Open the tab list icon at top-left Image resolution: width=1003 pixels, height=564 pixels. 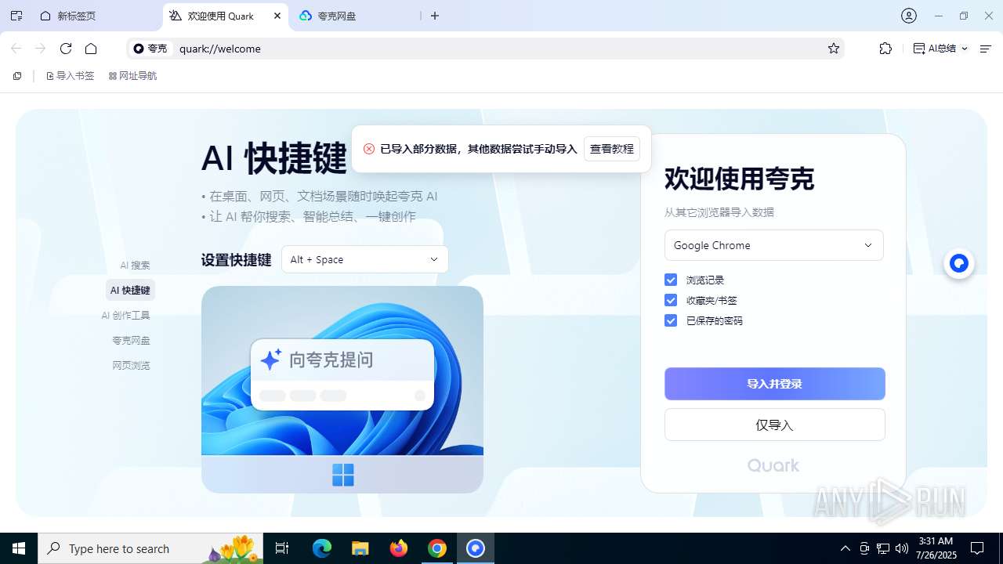point(16,16)
